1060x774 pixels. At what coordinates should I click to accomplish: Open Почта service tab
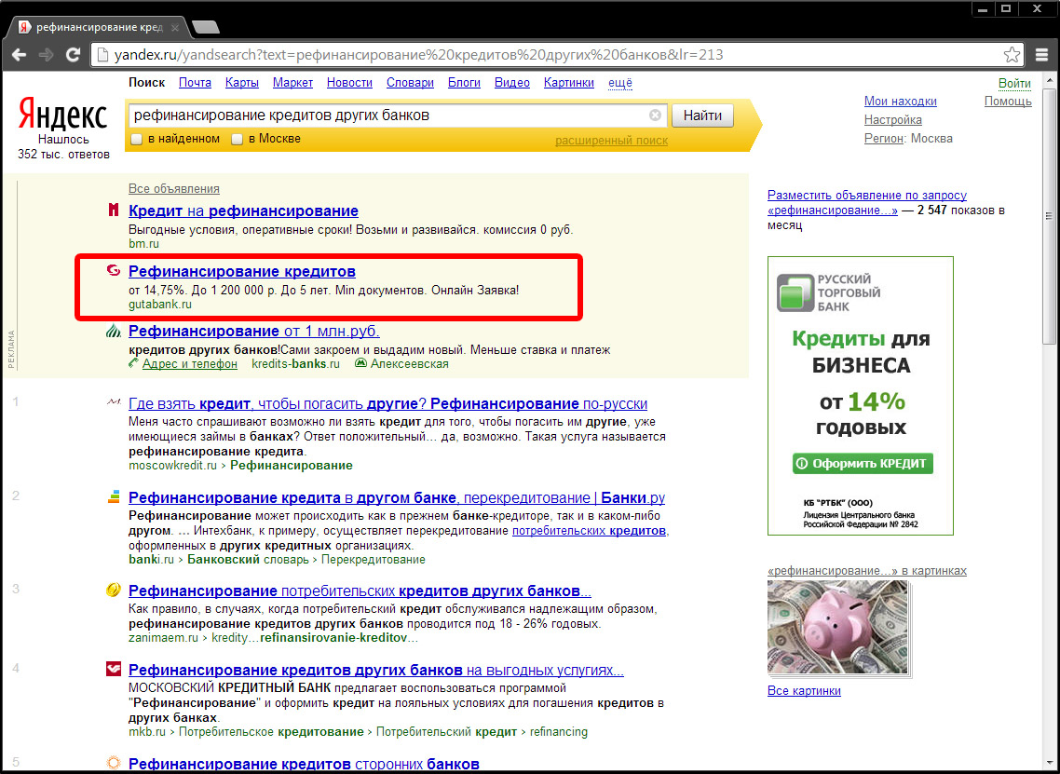coord(195,83)
